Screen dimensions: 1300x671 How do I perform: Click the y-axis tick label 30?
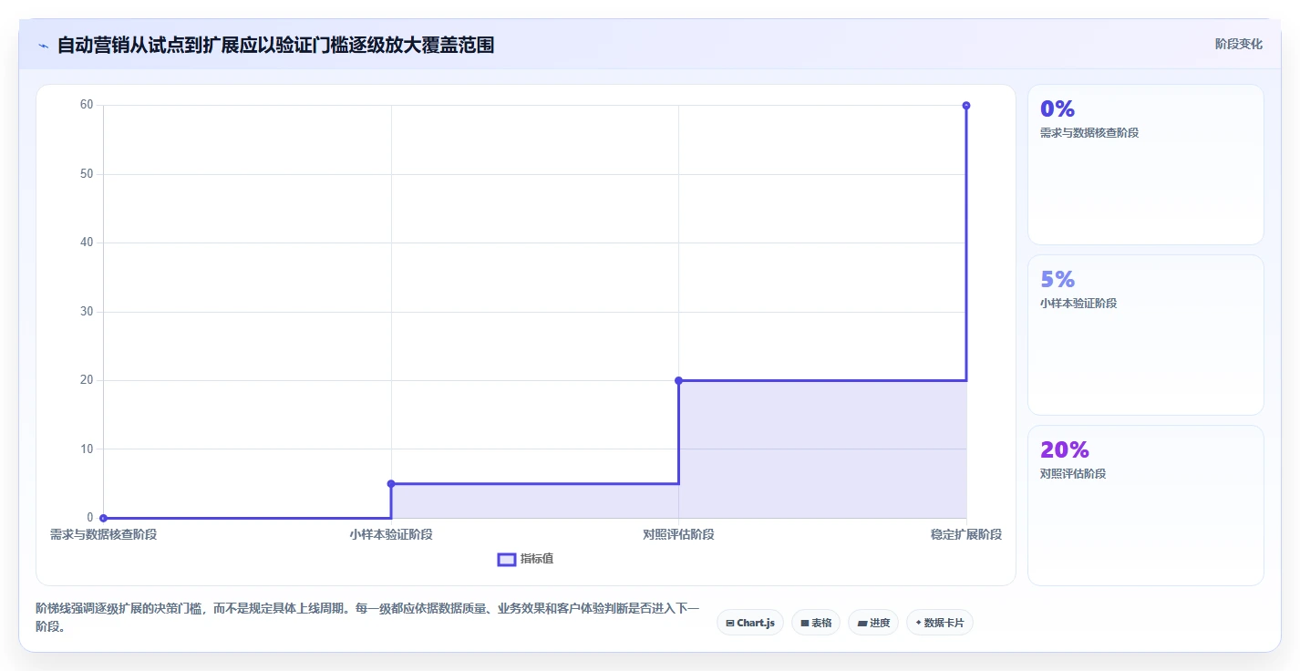(x=87, y=312)
